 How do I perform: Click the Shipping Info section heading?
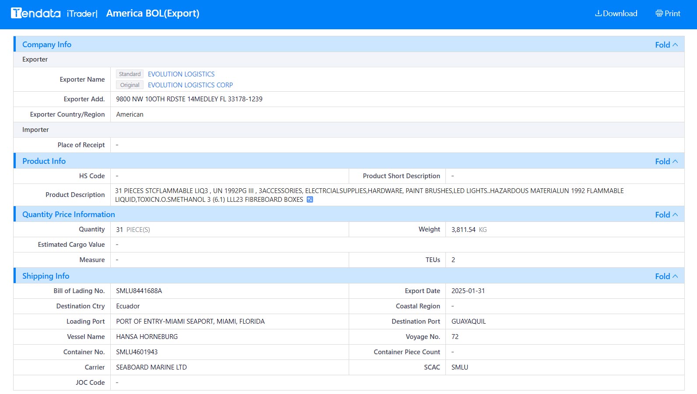[46, 276]
